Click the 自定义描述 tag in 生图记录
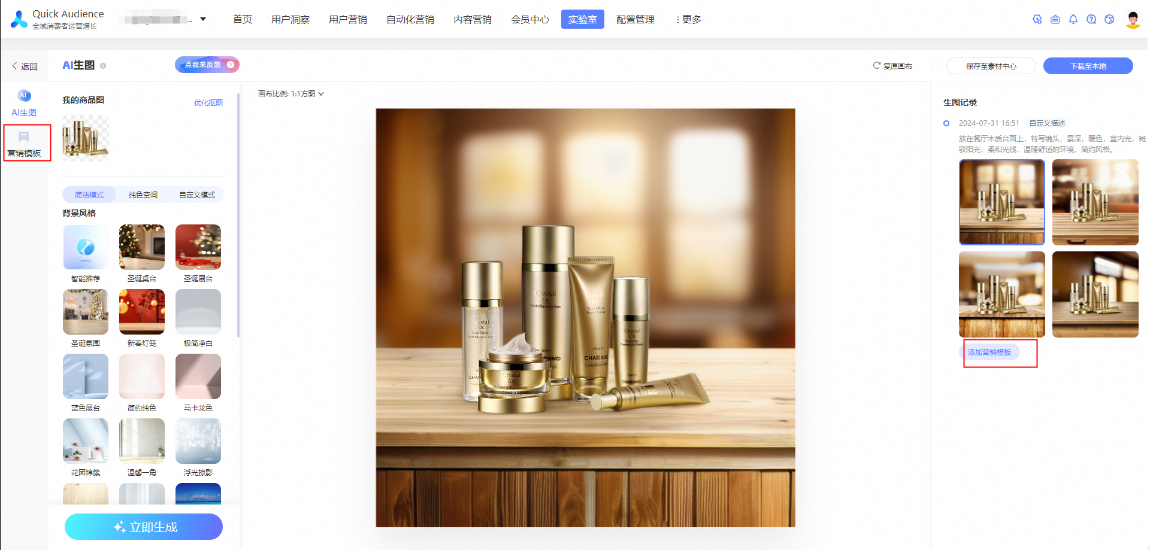This screenshot has width=1150, height=550. (1047, 123)
